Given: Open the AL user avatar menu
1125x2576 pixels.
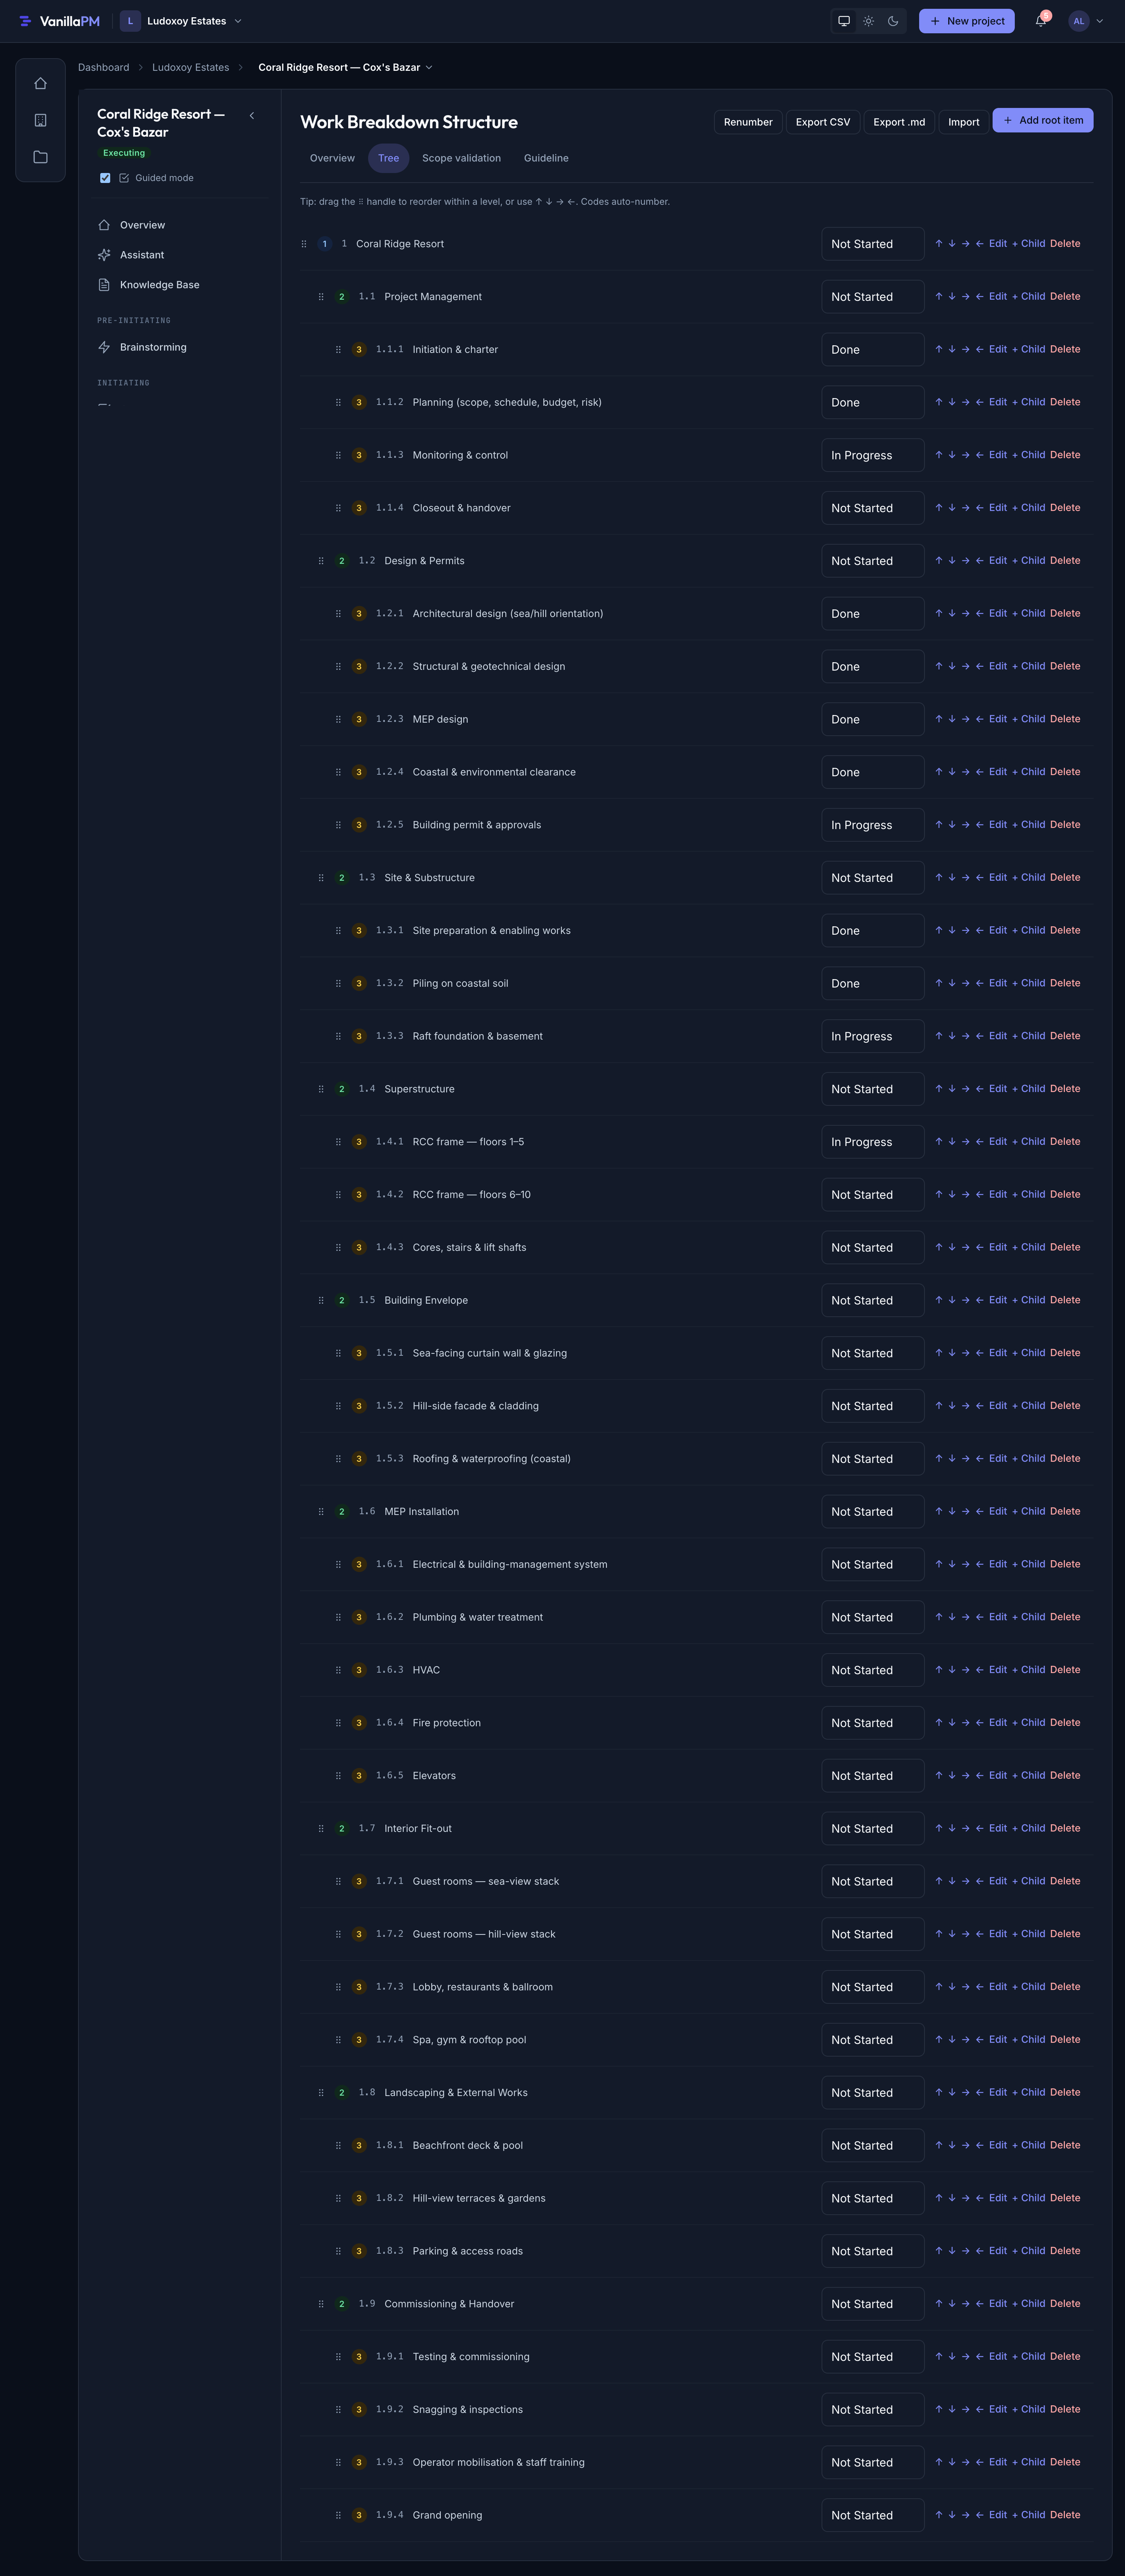Looking at the screenshot, I should [1086, 21].
